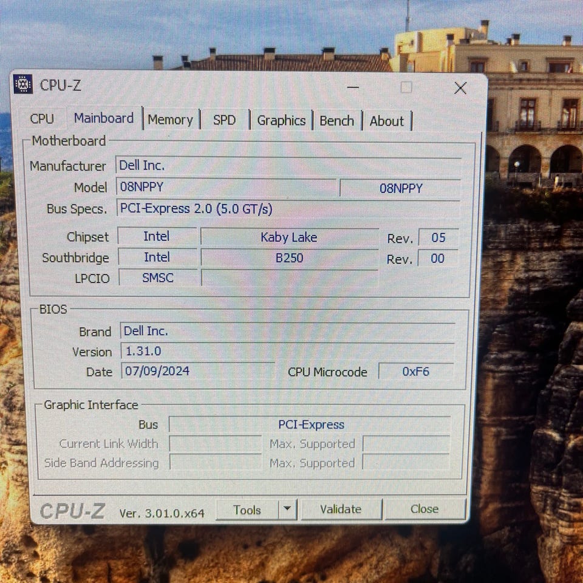Click the CPU-Z app icon in title bar

point(23,84)
